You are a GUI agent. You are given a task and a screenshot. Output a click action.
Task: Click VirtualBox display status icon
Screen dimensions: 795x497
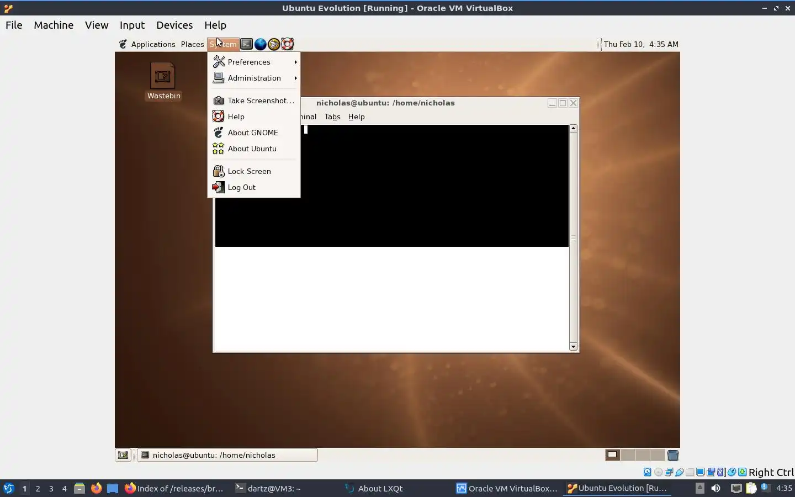coord(700,472)
